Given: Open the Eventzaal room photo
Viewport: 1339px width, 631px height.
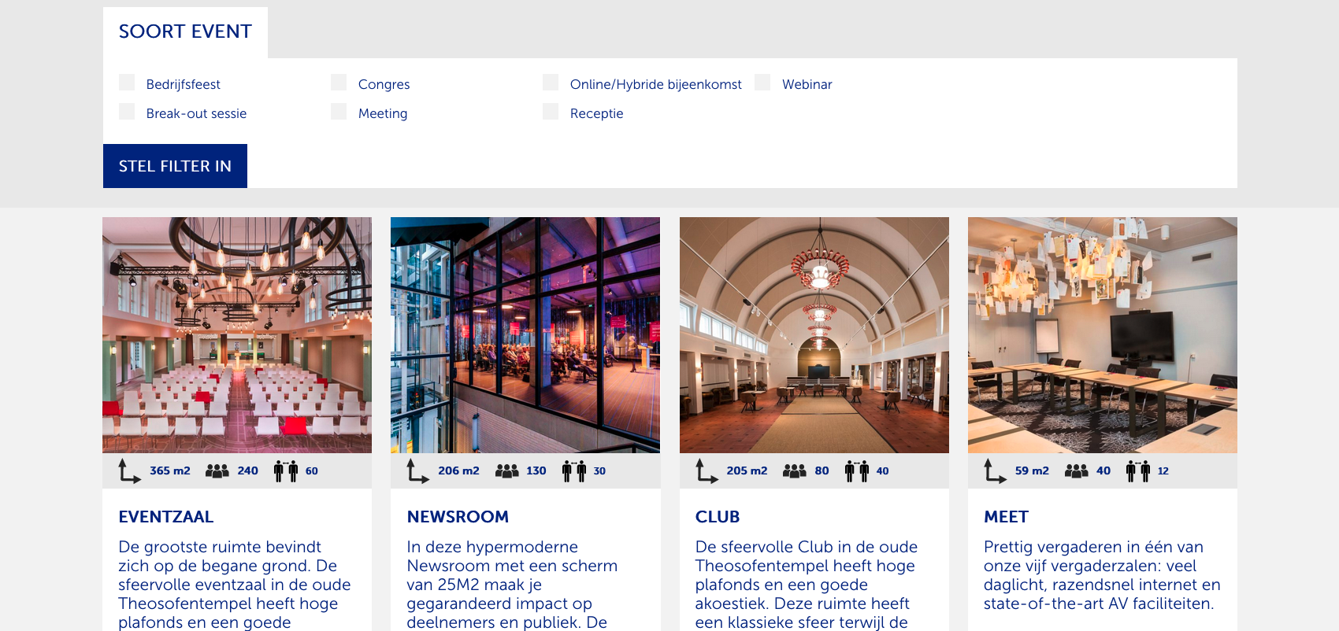Looking at the screenshot, I should point(237,335).
